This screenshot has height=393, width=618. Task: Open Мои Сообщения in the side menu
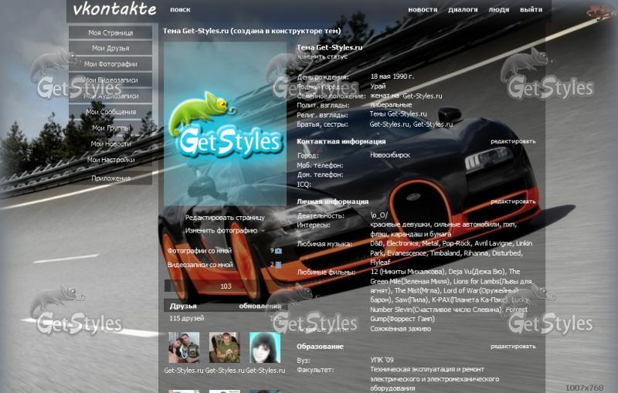point(110,112)
